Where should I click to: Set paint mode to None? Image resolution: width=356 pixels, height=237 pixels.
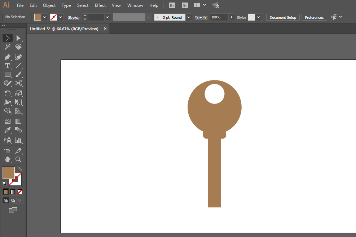pos(20,192)
